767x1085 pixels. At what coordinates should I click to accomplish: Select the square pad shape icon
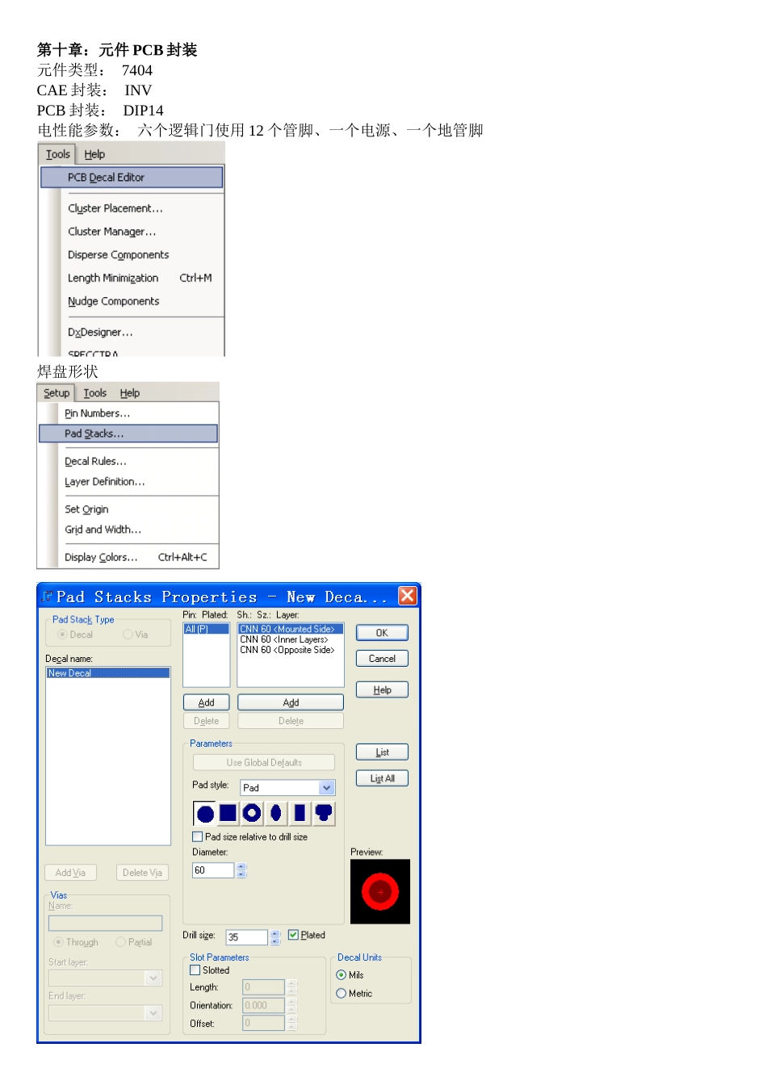click(228, 813)
